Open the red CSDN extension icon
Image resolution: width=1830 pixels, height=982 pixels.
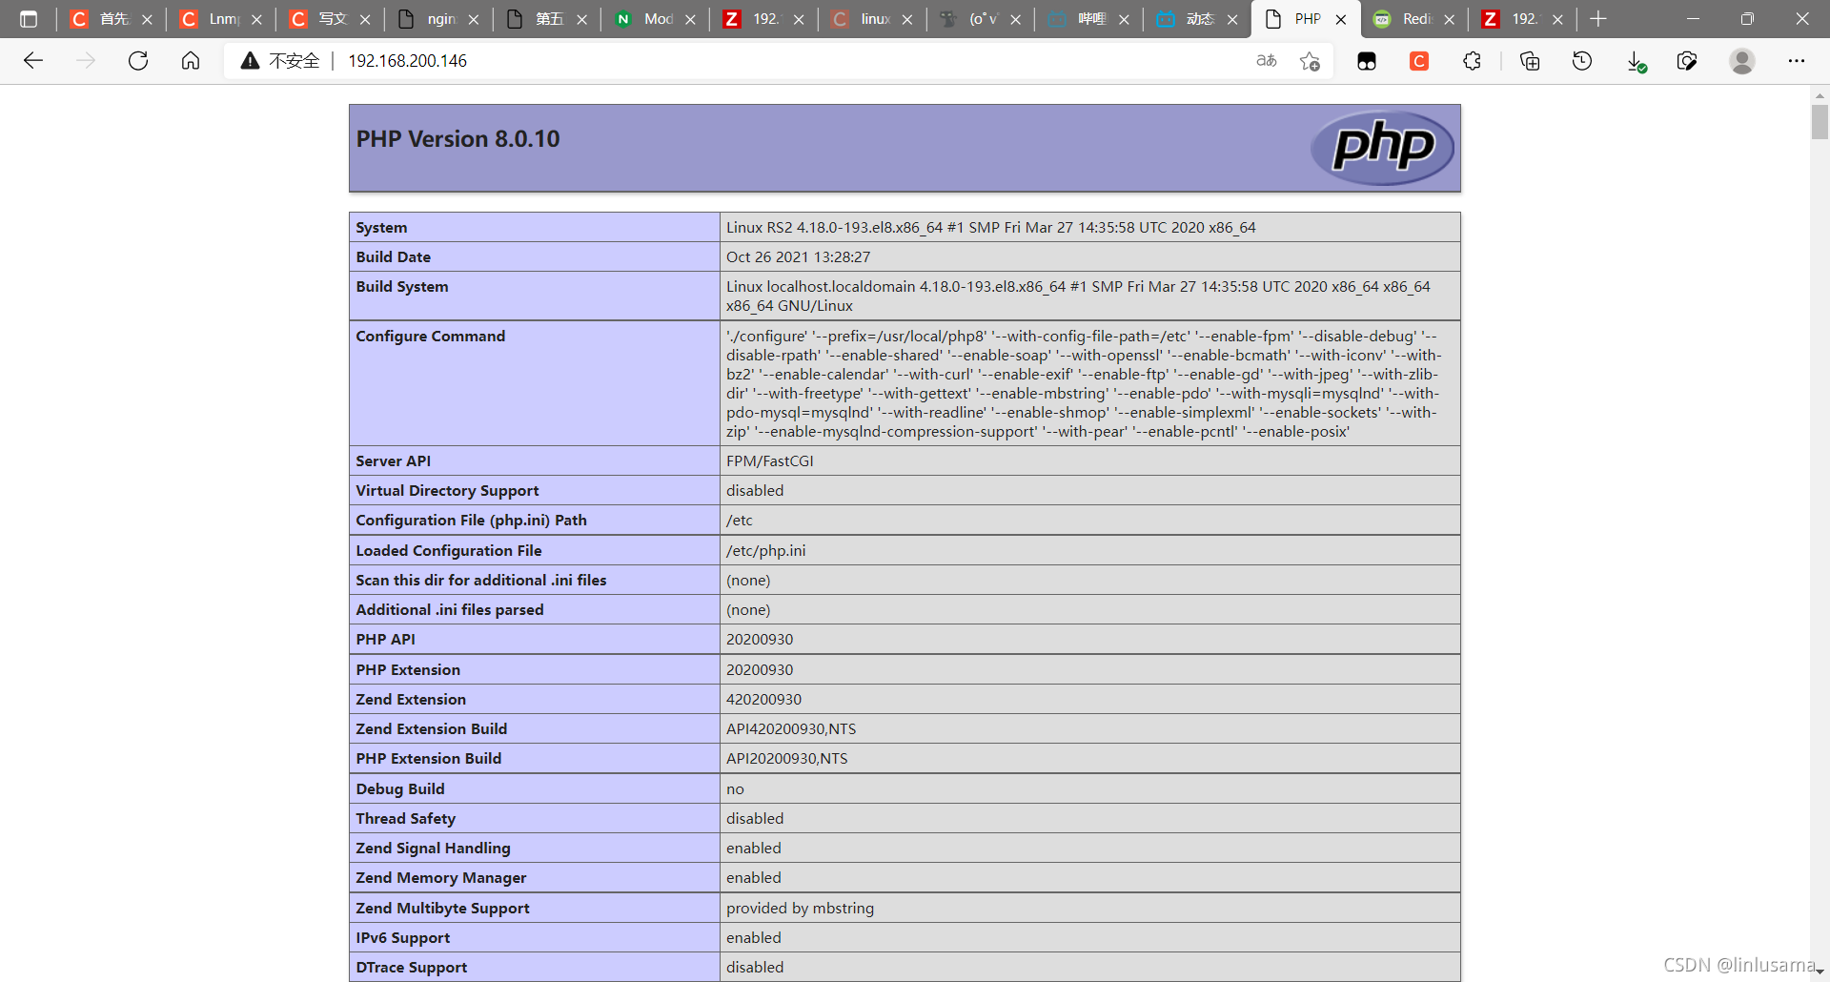[x=1419, y=61]
